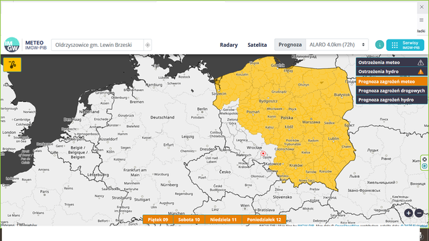429x241 pixels.
Task: Click Kraków label on the map
Action: 296,165
